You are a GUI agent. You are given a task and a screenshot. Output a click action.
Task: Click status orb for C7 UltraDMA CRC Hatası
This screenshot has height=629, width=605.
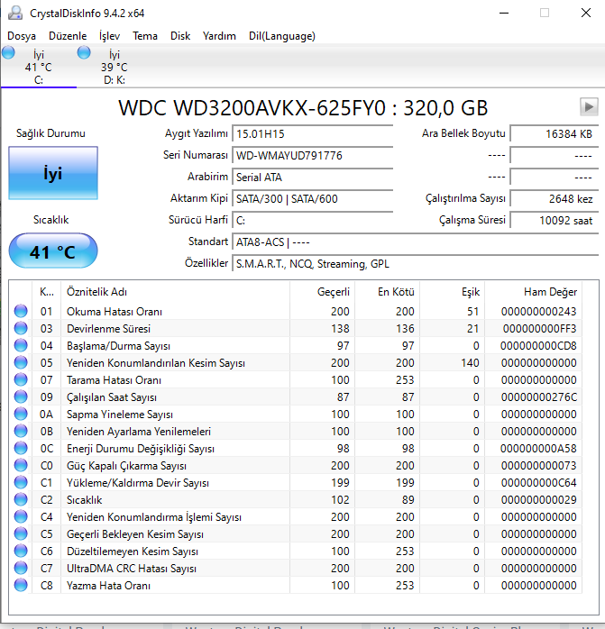(x=21, y=568)
